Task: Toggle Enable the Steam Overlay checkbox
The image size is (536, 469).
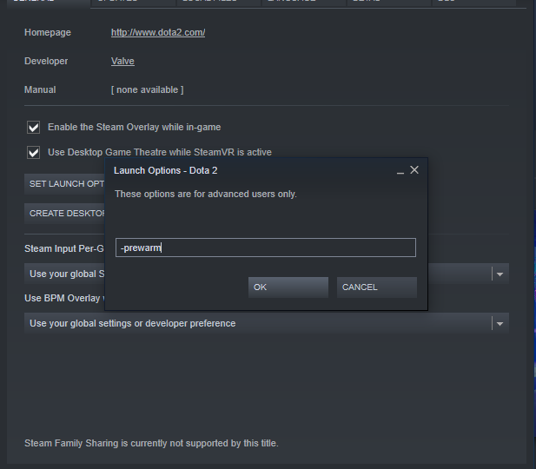Action: pyautogui.click(x=34, y=127)
